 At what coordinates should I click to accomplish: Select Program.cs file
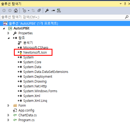[26, 120]
